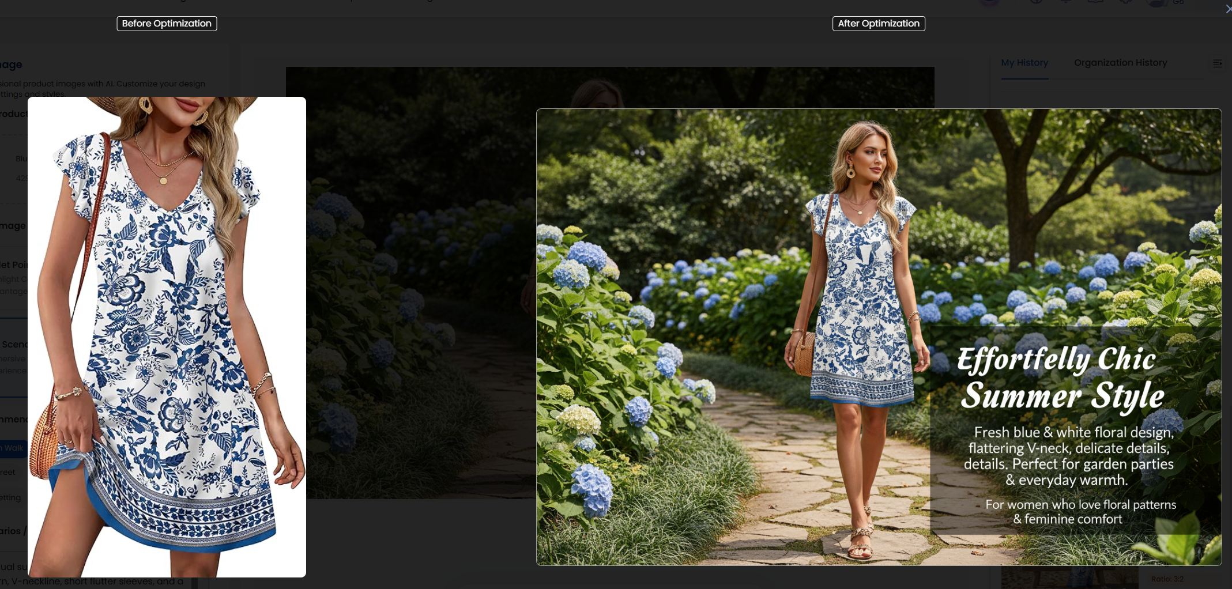Close the before/after comparison overlay
This screenshot has width=1232, height=589.
tap(1227, 9)
